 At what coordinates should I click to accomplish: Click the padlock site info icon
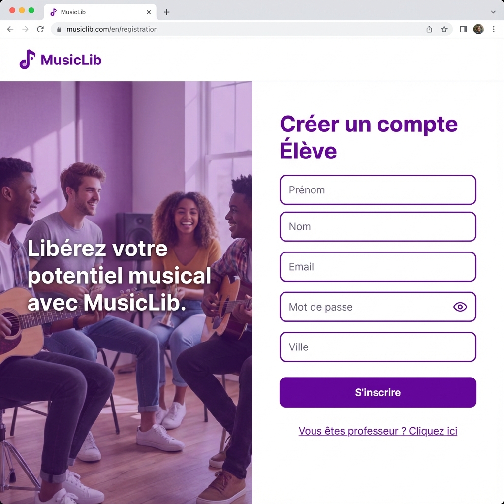point(59,29)
